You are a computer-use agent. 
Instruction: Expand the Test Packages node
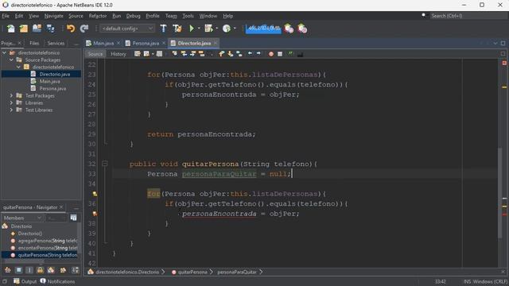click(x=11, y=95)
